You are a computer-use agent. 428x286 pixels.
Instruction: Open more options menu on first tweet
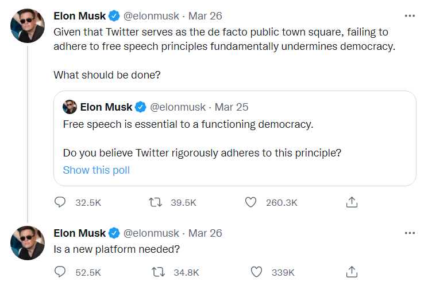(x=409, y=15)
